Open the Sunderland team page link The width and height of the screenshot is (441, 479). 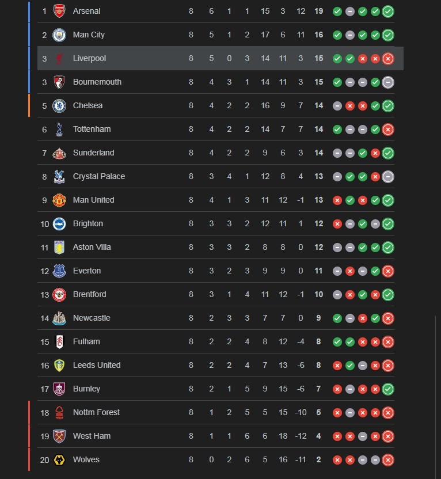[x=93, y=153]
